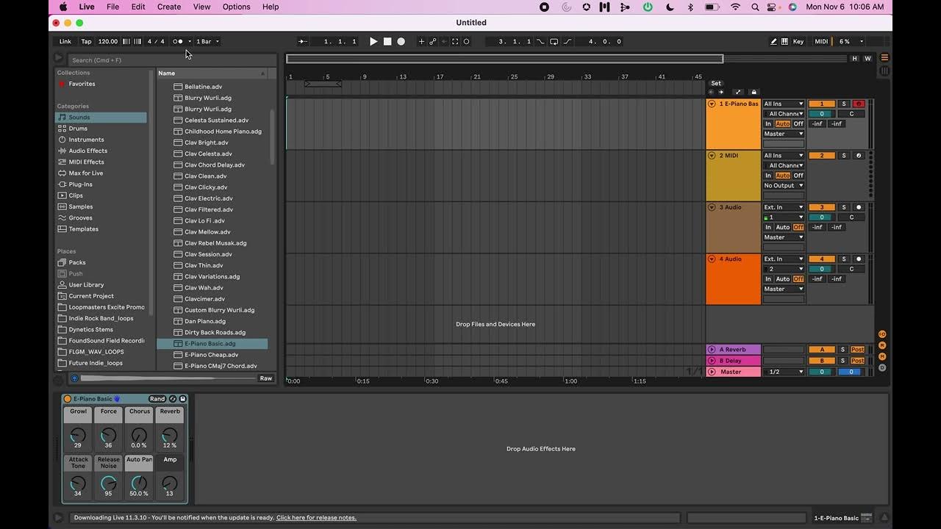Open the Options menu
Viewport: 941px width, 529px height.
(x=236, y=7)
